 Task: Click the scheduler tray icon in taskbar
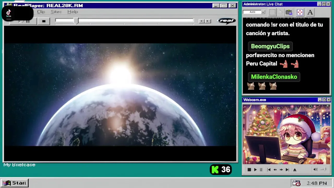[x=296, y=183]
